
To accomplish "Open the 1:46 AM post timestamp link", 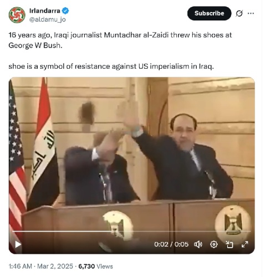I will (x=21, y=266).
